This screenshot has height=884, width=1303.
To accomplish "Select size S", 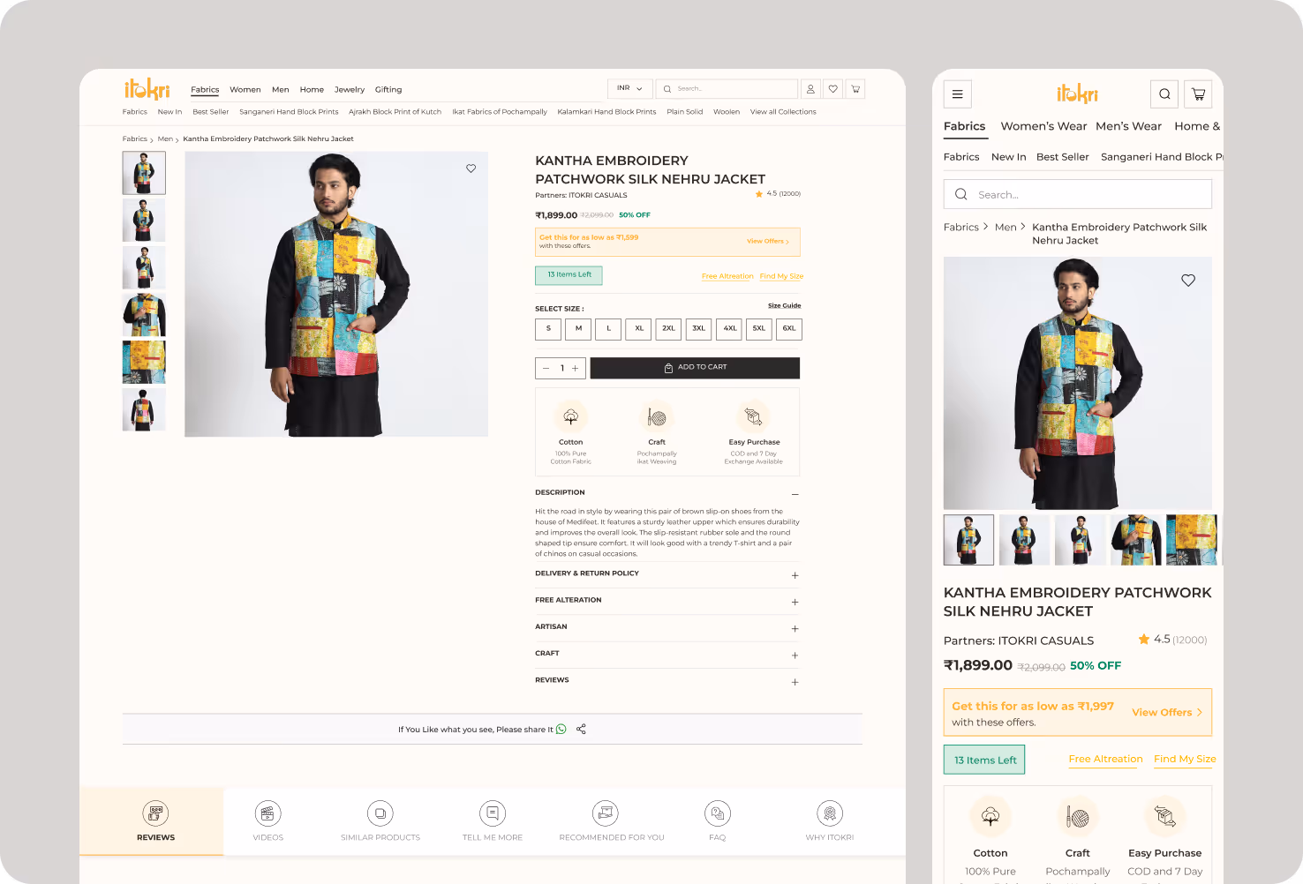I will (x=548, y=329).
